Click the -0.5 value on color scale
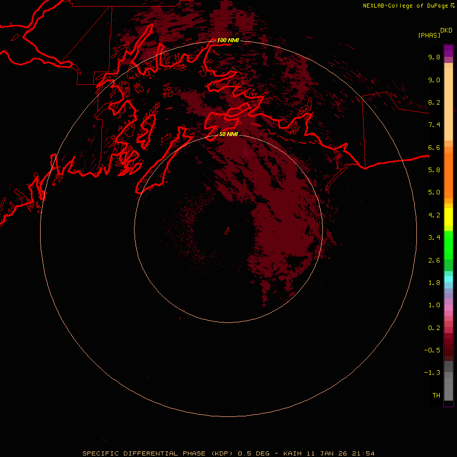The height and width of the screenshot is (457, 457). [x=432, y=350]
